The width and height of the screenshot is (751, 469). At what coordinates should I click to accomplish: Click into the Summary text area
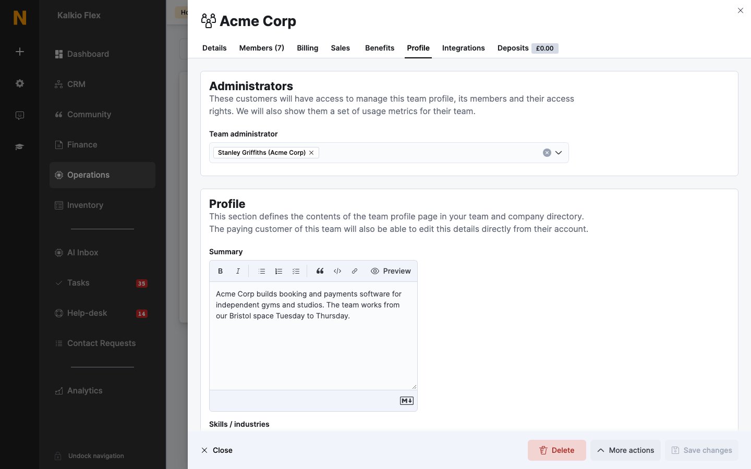coord(313,336)
